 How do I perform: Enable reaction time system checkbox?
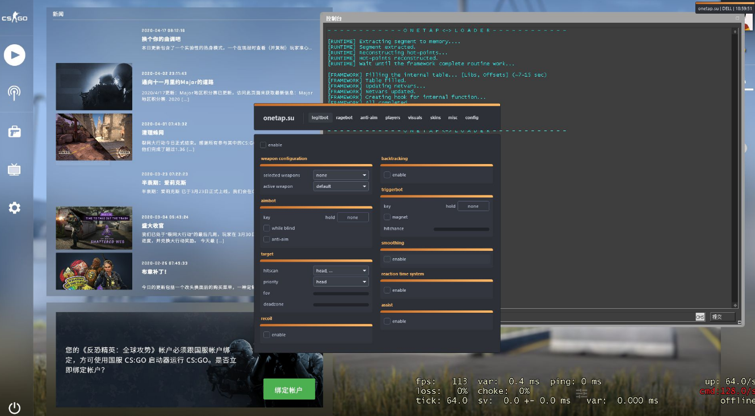click(x=387, y=290)
